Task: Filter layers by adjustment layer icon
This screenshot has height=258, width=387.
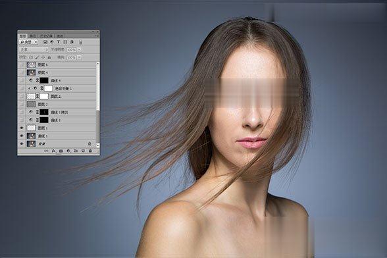Action: pos(52,42)
